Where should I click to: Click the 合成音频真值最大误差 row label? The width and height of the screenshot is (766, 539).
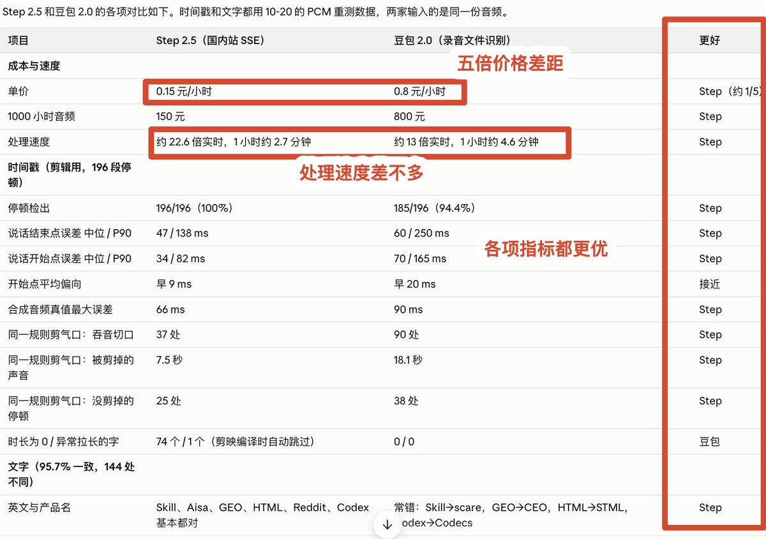click(60, 309)
